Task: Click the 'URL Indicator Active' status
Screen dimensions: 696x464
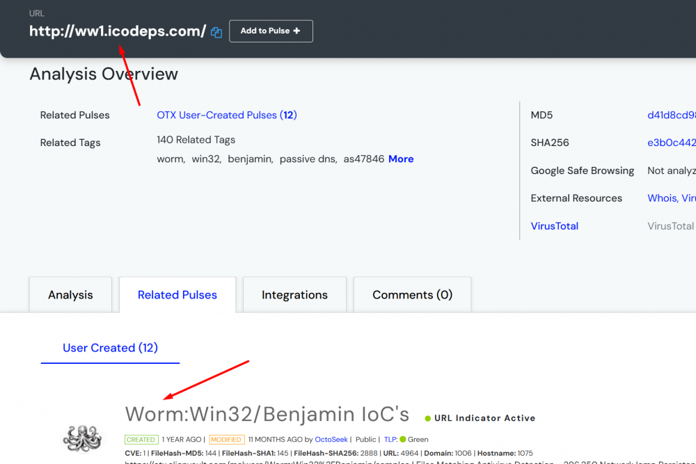Action: click(x=484, y=418)
